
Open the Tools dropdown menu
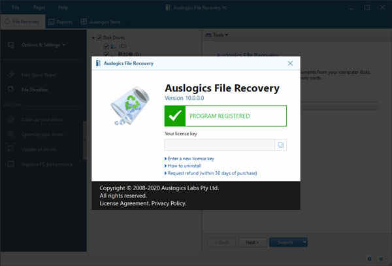(216, 35)
